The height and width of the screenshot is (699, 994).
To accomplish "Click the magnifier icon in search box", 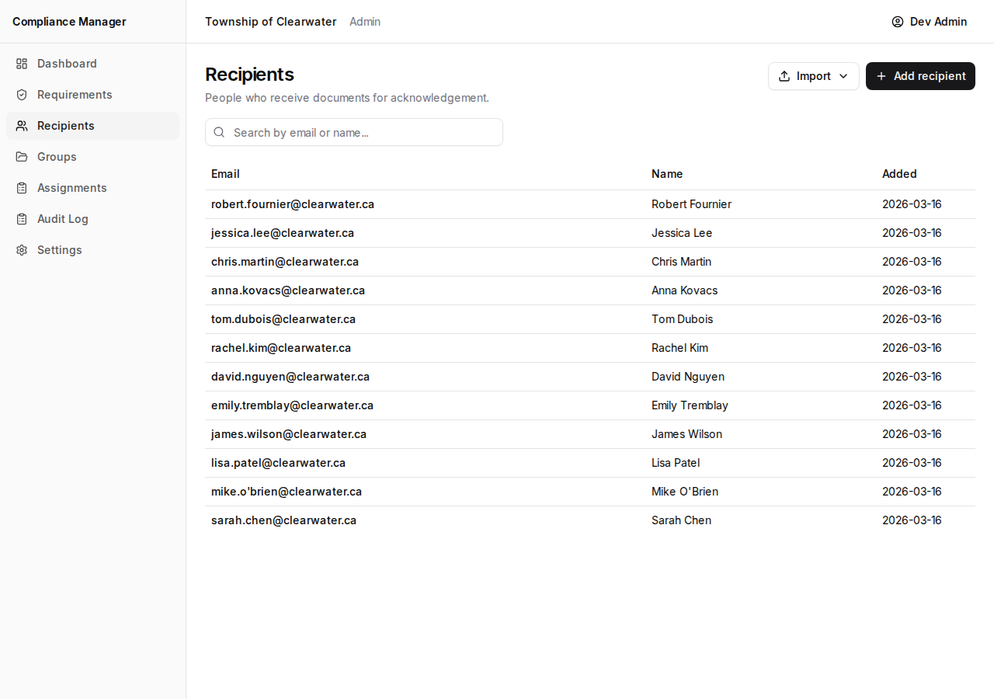I will coord(219,132).
